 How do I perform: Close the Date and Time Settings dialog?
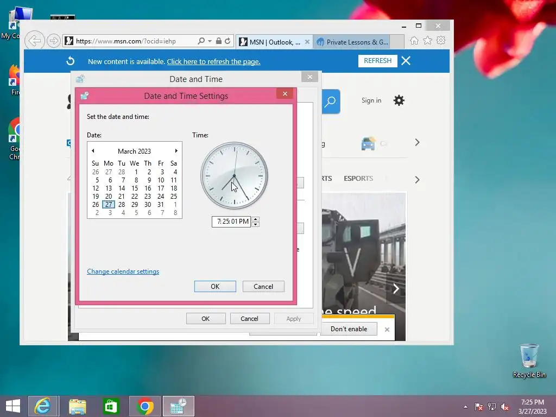click(285, 93)
